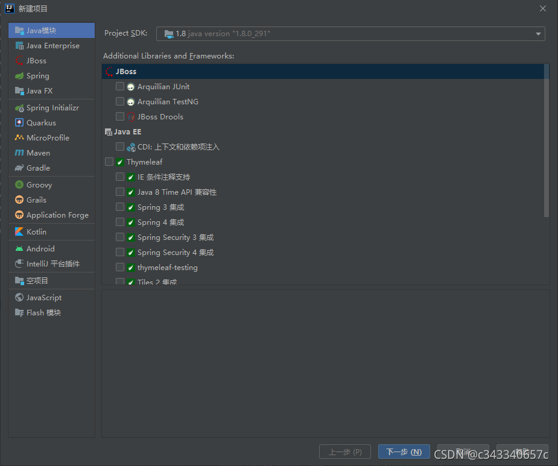Pick the Kotlin logo icon
Image resolution: width=558 pixels, height=466 pixels.
coord(19,231)
